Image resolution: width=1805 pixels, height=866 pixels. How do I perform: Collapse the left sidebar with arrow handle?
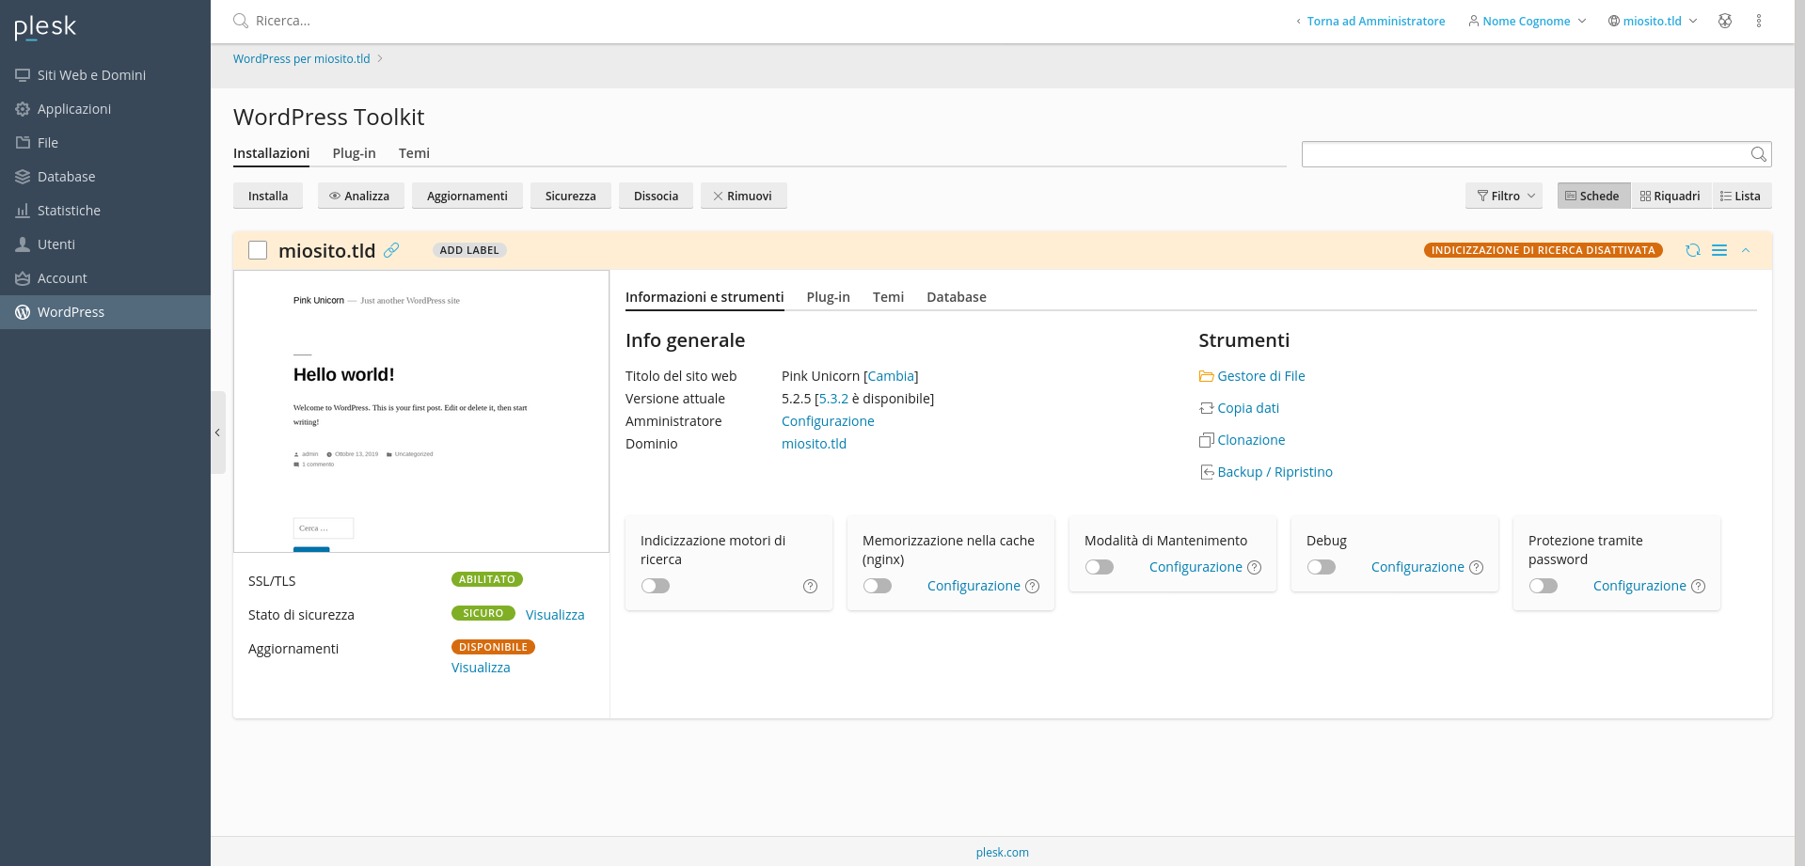(218, 433)
